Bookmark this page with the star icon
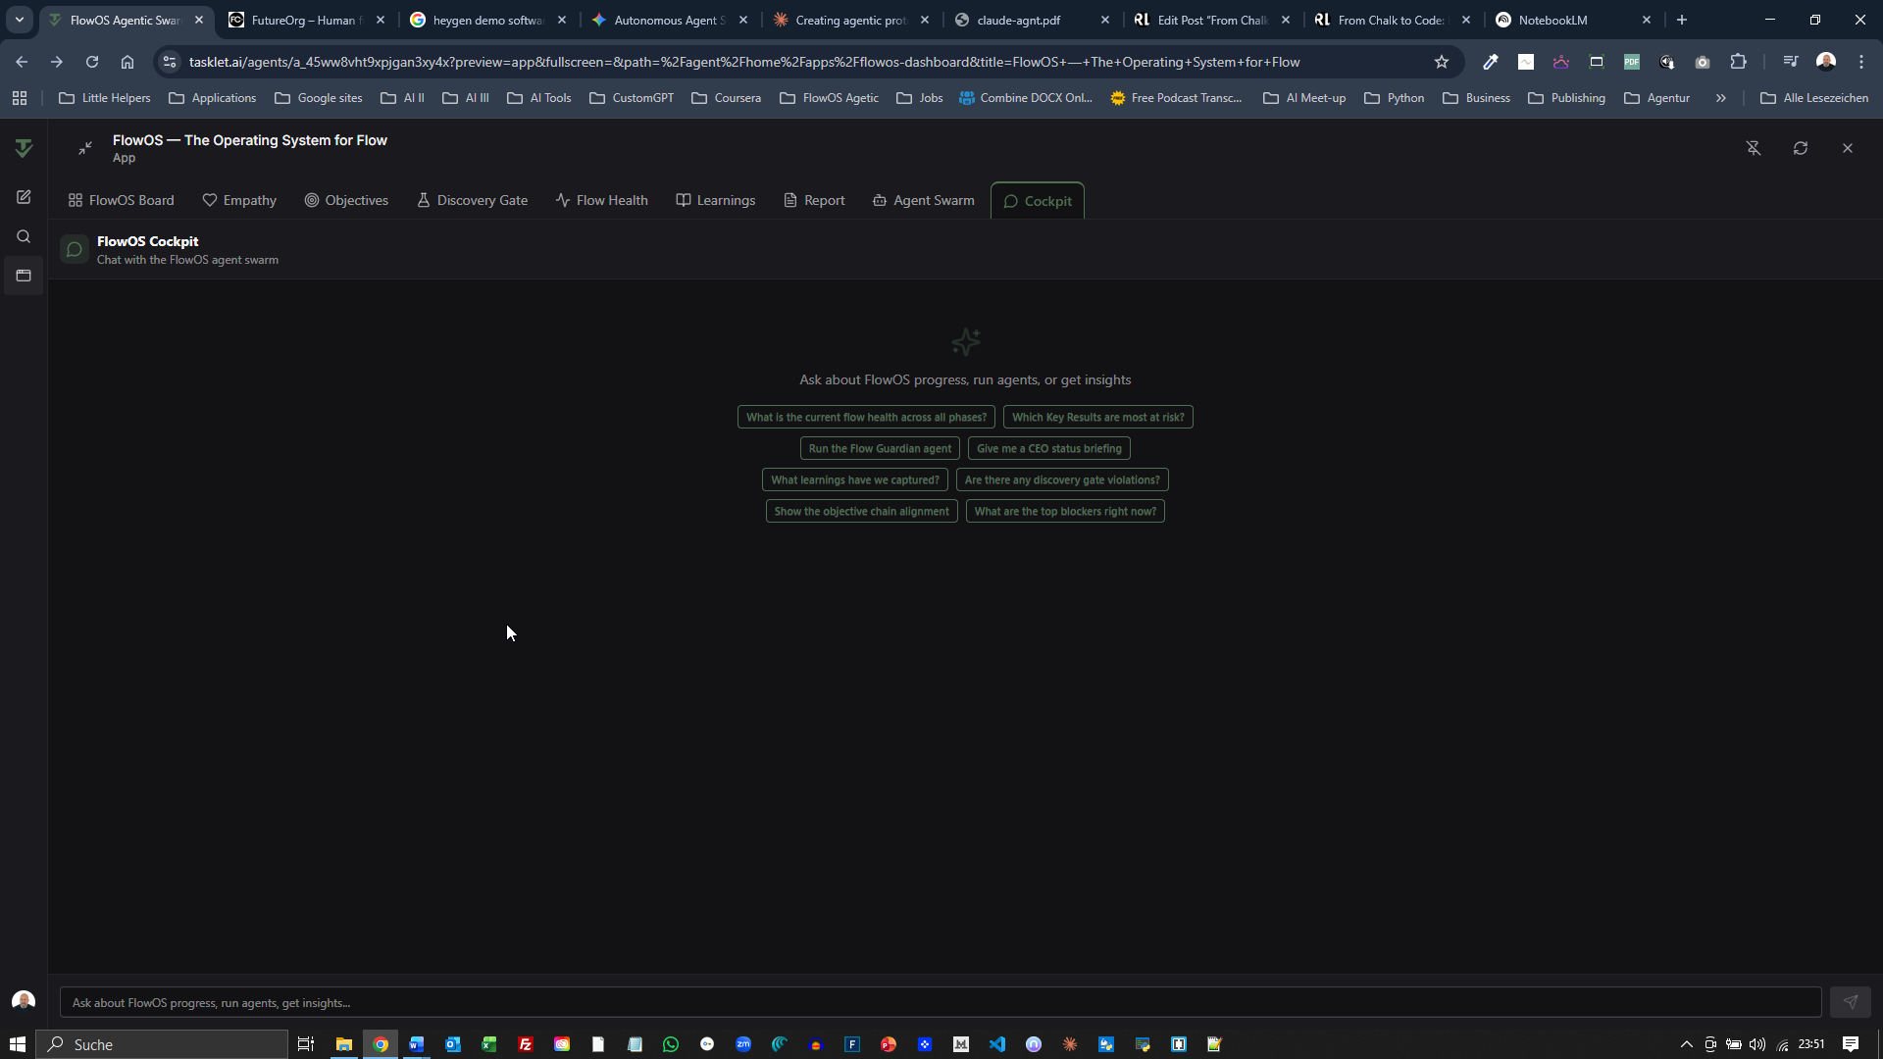Screen dimensions: 1883x1059 pos(1441,62)
